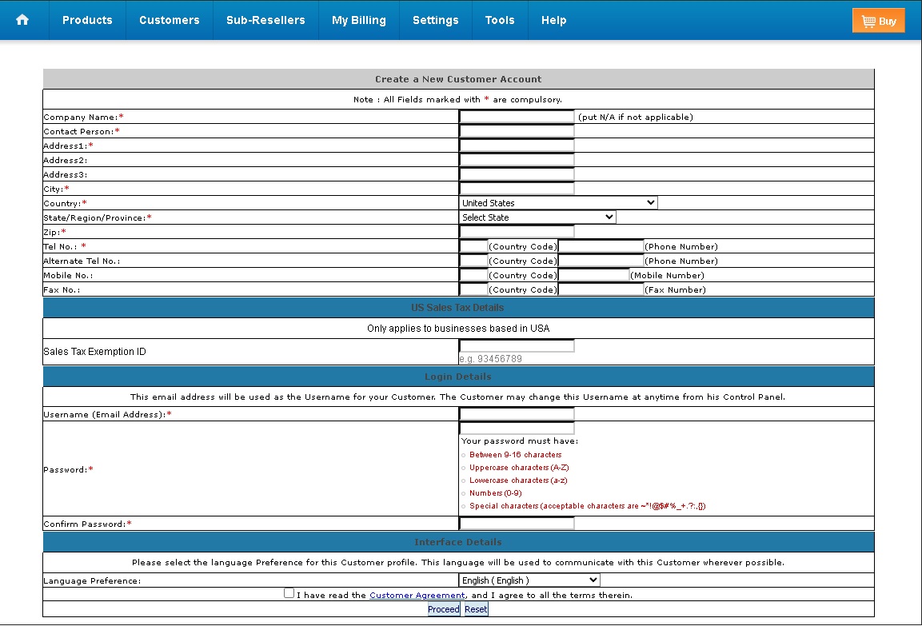This screenshot has height=626, width=922.
Task: Click the Proceed button
Action: [x=443, y=609]
